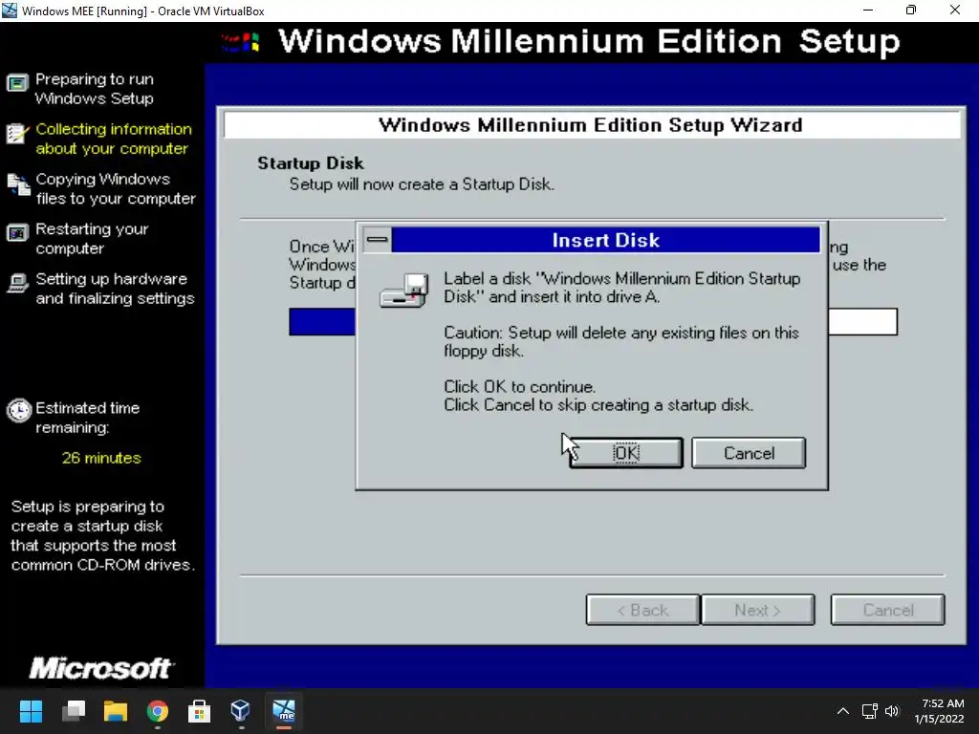Click 'Collecting information about your computer' text
Image resolution: width=979 pixels, height=734 pixels.
pos(113,139)
